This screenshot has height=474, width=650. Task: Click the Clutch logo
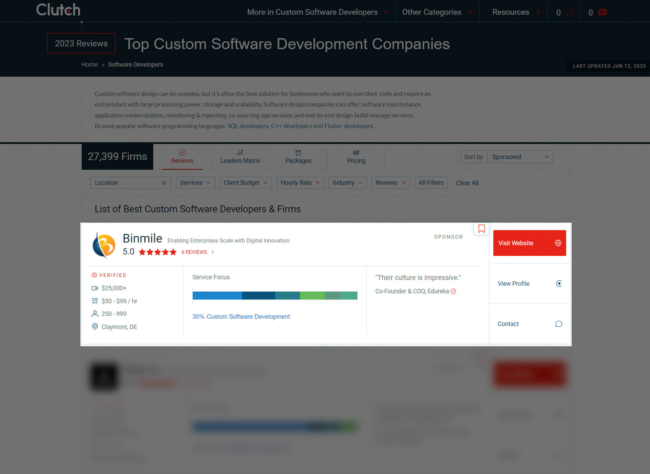[x=58, y=10]
